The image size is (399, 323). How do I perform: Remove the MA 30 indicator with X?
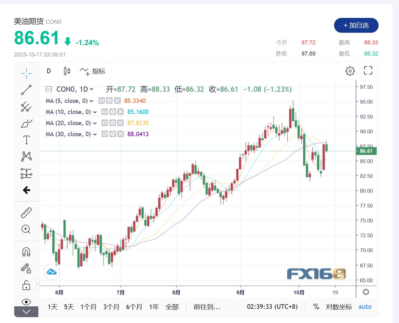(x=120, y=134)
